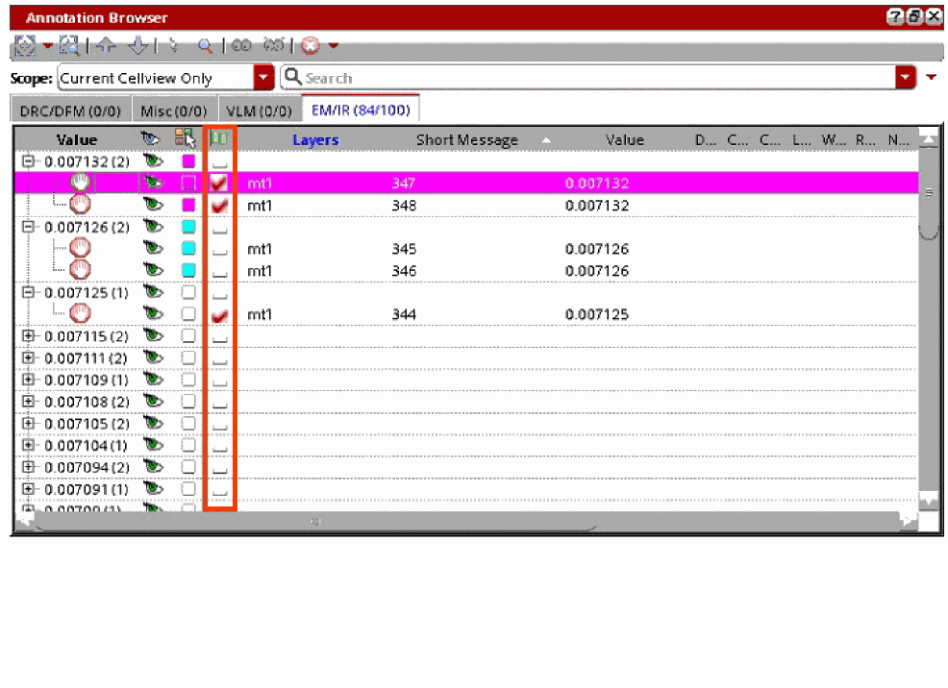The height and width of the screenshot is (688, 948).
Task: Uncheck the flag checkbox for row 348
Action: pyautogui.click(x=219, y=206)
